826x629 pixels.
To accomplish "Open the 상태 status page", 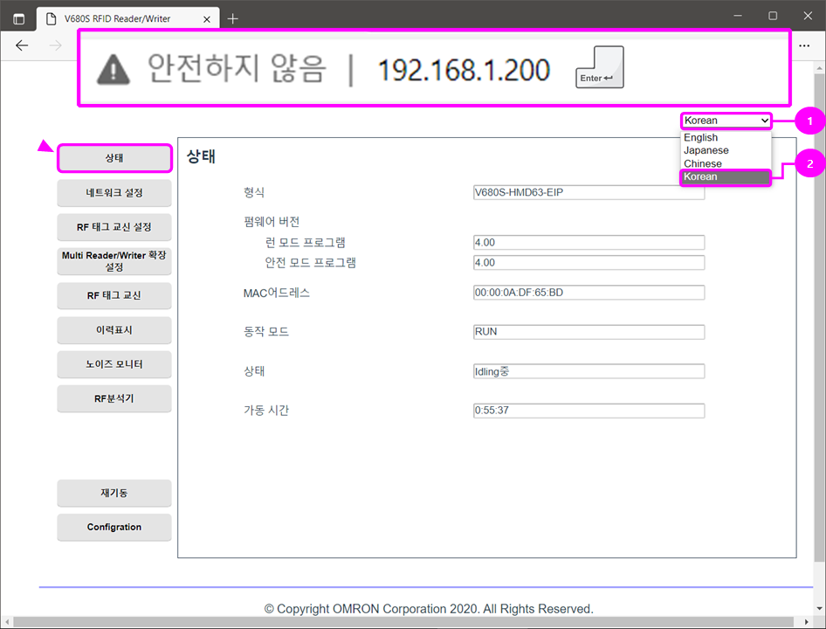I will coord(114,158).
